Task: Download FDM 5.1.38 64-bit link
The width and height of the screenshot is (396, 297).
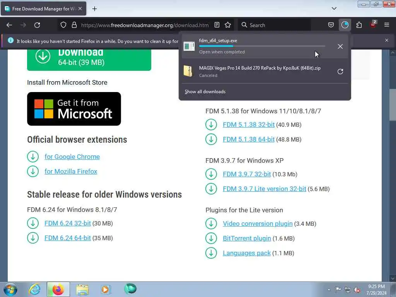Action: point(249,139)
